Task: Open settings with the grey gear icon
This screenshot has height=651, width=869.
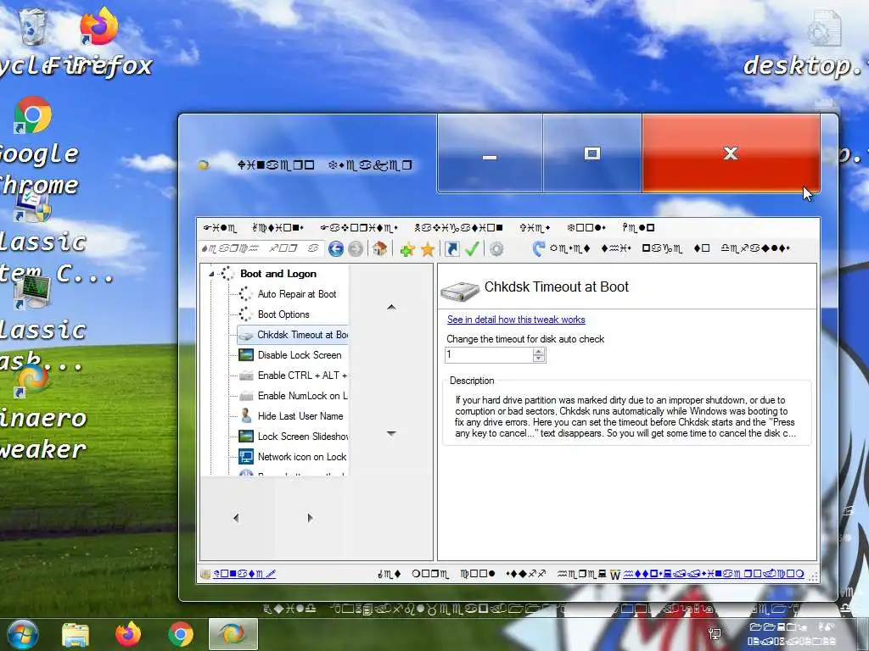Action: click(x=496, y=249)
